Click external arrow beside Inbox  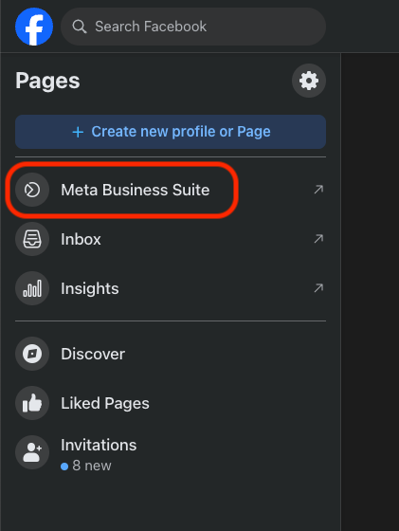click(x=318, y=239)
